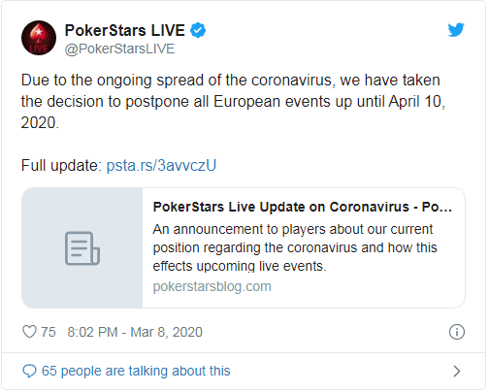The image size is (489, 392).
Task: Open the @PokerStarsLIVE handle link
Action: pyautogui.click(x=119, y=49)
